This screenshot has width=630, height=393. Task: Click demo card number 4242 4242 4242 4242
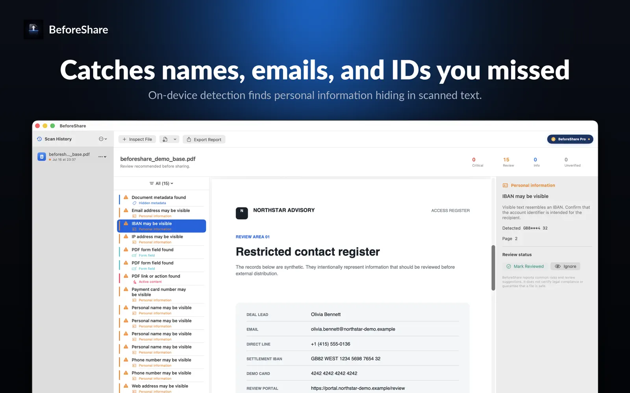334,373
